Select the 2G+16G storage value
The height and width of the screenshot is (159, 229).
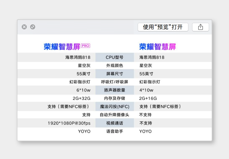tap(148, 98)
